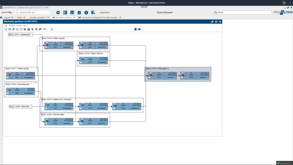Screen dimensions: 293x165
Task: Open the settings gear in top toolbar
Action: (58, 13)
